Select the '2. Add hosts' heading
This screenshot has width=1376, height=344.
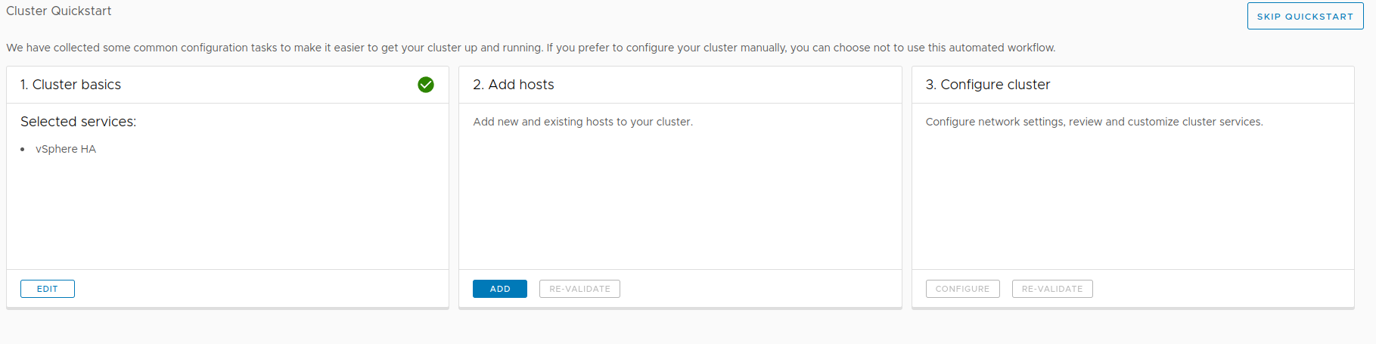point(514,85)
